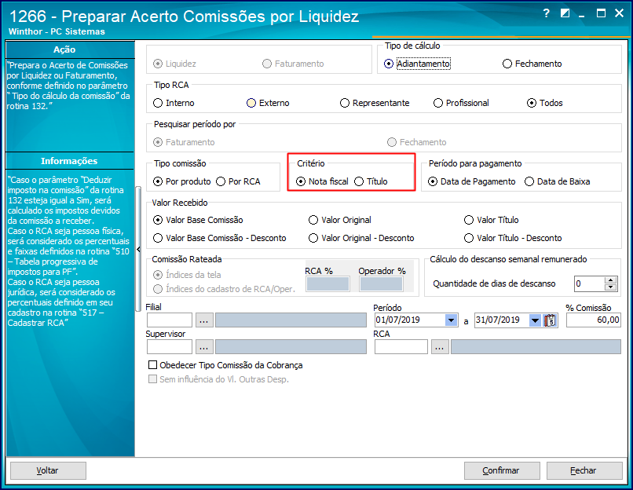Screen dimensions: 633x490
Task: Close the 1266 window
Action: tap(620, 13)
